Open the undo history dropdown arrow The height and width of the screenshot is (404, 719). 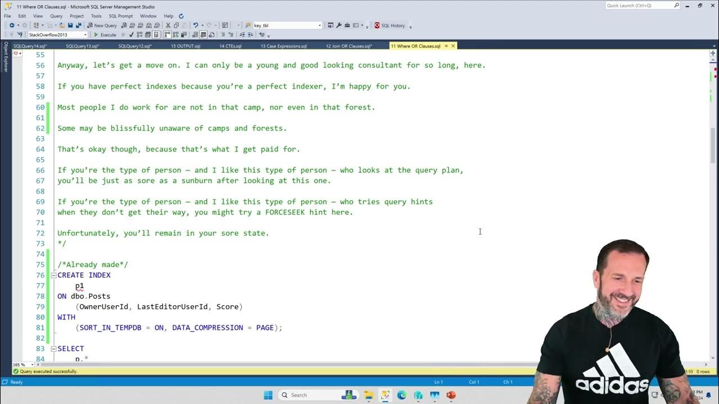click(x=202, y=25)
